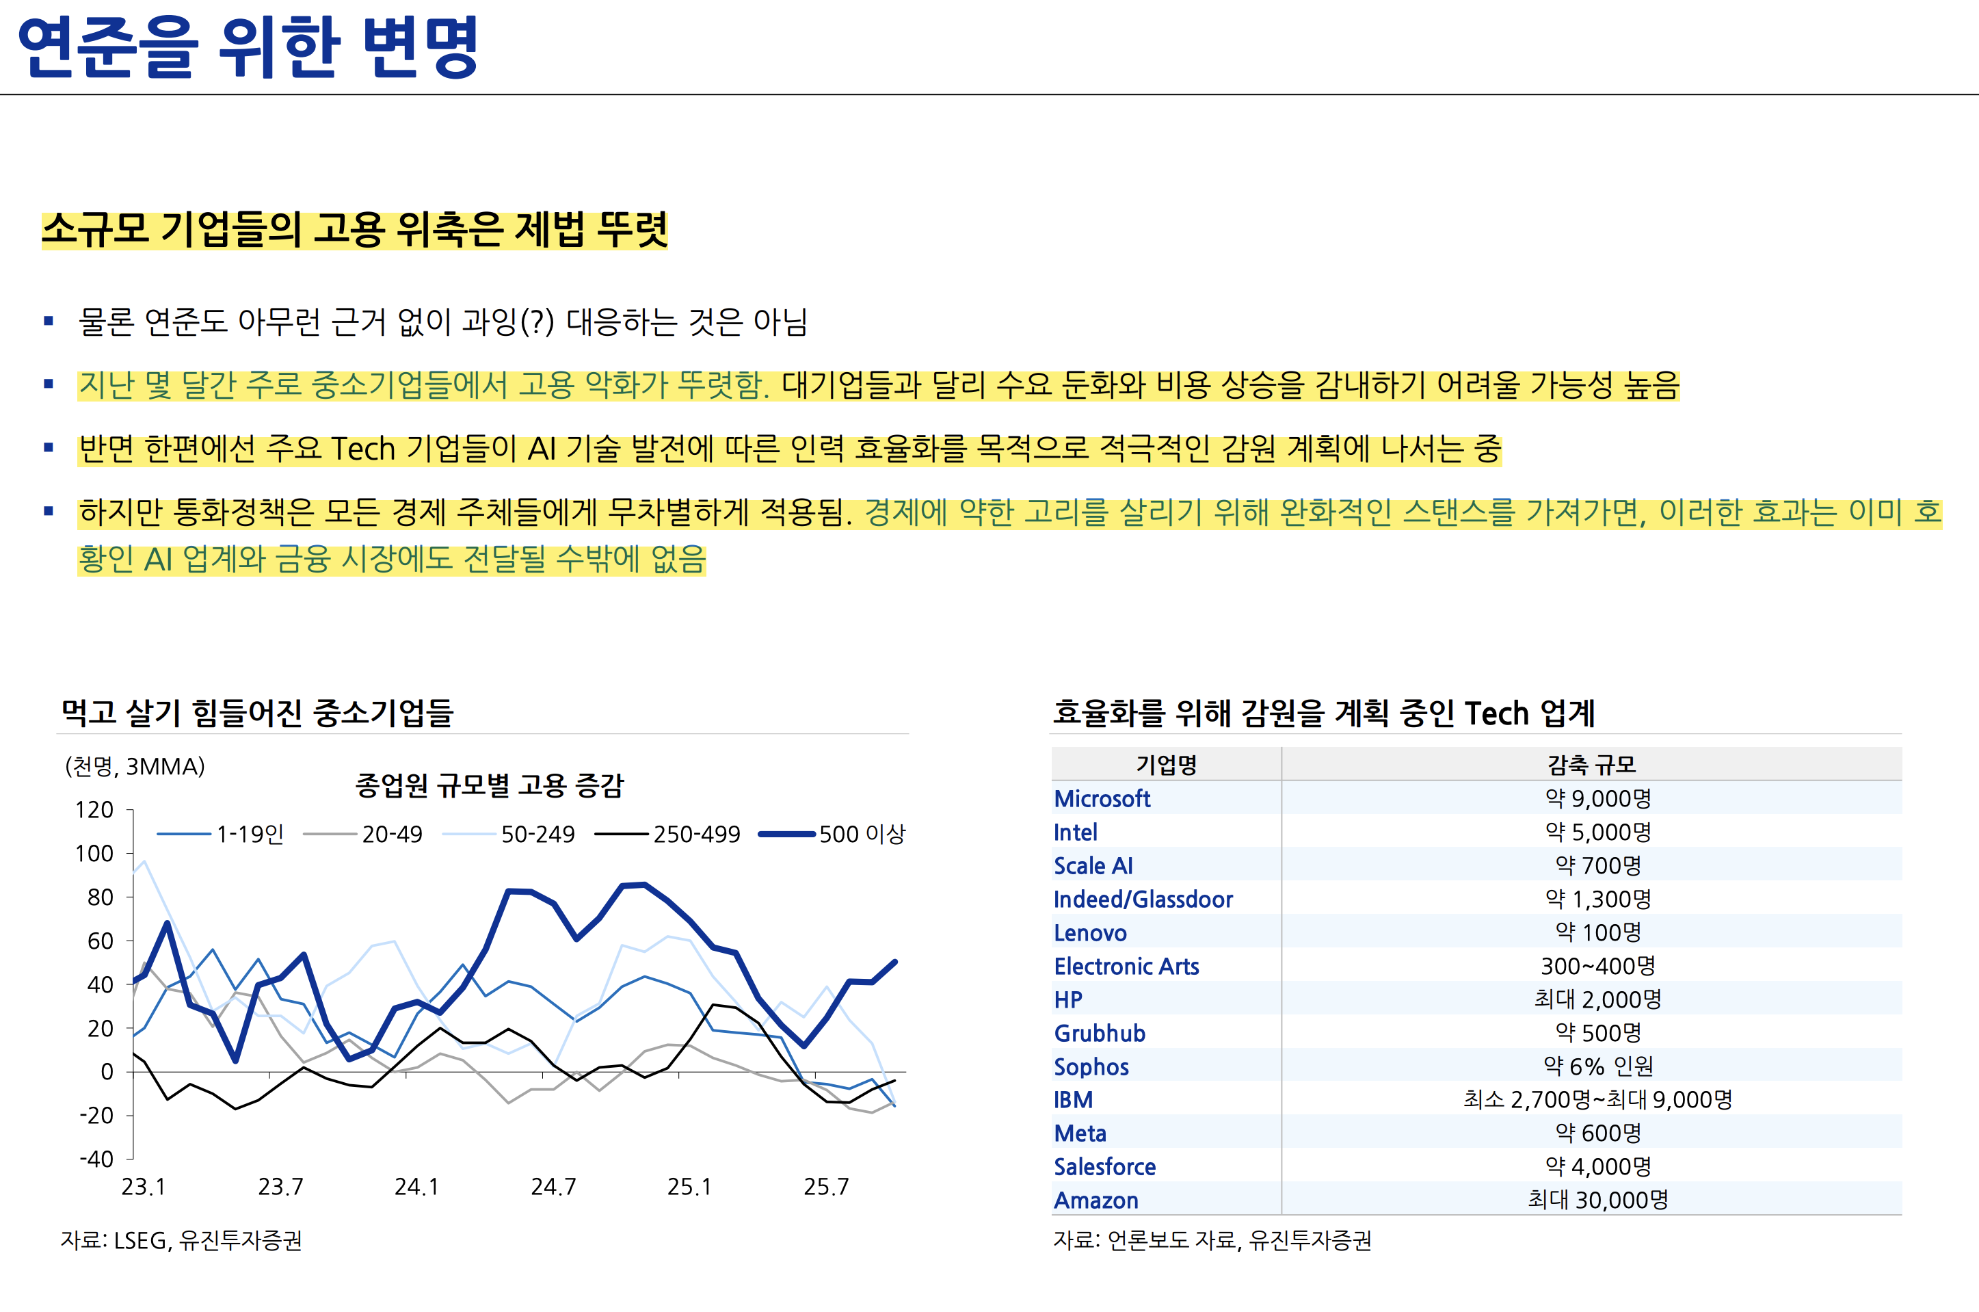Click the IBM company name
The height and width of the screenshot is (1312, 1979).
1073,1101
